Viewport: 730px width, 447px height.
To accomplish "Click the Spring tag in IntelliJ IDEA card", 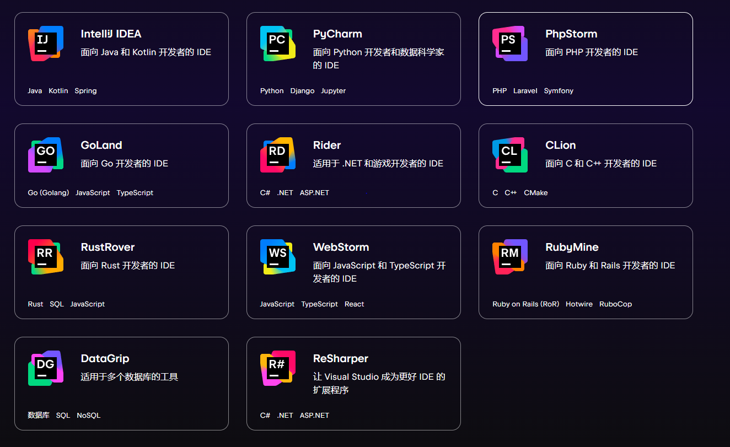I will pyautogui.click(x=85, y=91).
